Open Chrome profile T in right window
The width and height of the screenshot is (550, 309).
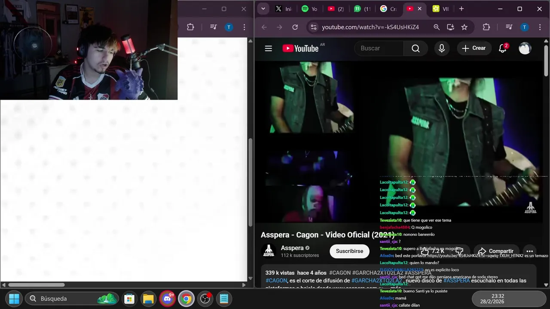coord(524,27)
